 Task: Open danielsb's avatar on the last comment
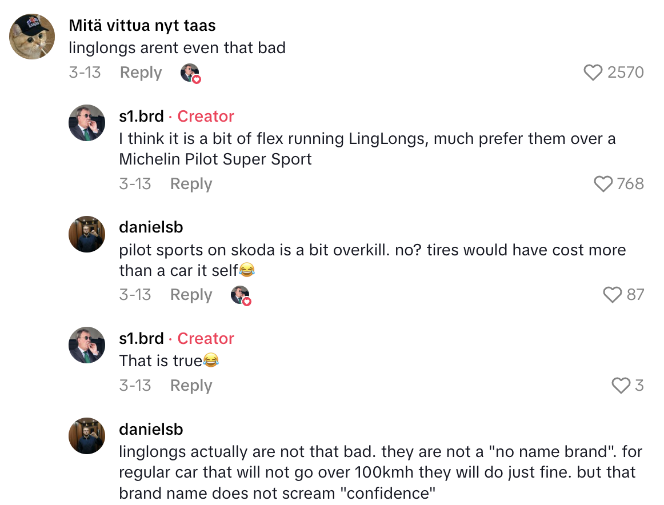[x=87, y=436]
